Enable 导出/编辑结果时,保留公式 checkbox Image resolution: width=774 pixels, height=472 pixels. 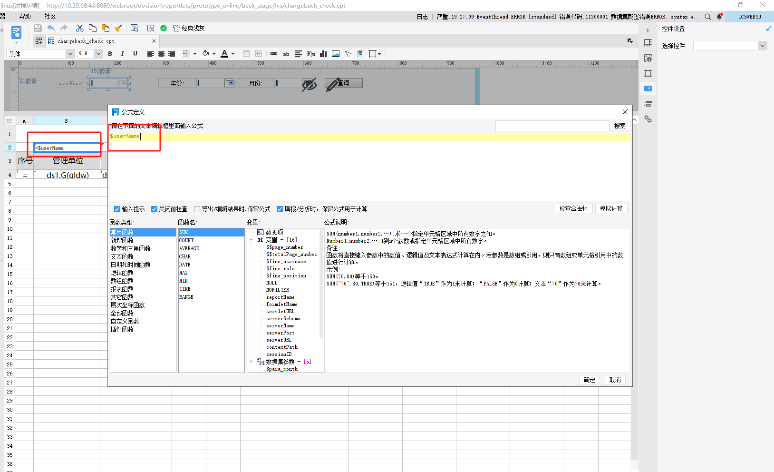coord(197,209)
